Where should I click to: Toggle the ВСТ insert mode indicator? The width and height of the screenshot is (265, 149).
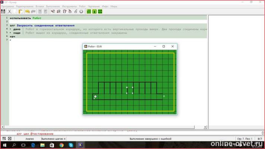point(259,139)
